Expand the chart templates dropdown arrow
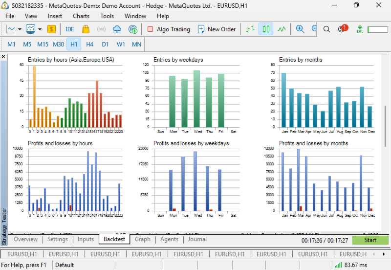 [x=40, y=29]
